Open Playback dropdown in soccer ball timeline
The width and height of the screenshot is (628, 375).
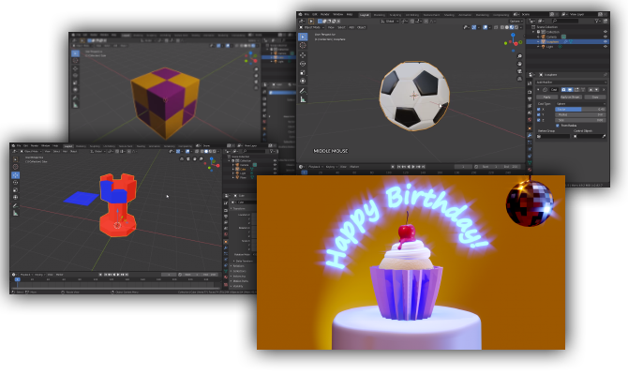[x=316, y=168]
